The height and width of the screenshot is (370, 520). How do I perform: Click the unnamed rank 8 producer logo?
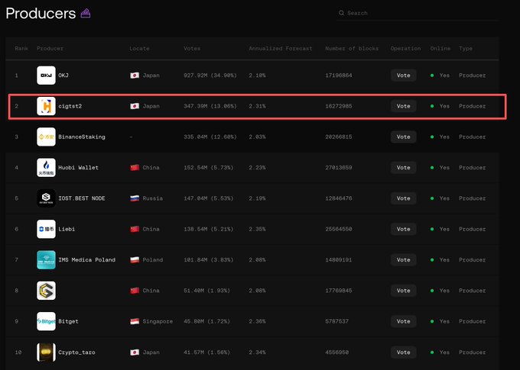coord(46,291)
